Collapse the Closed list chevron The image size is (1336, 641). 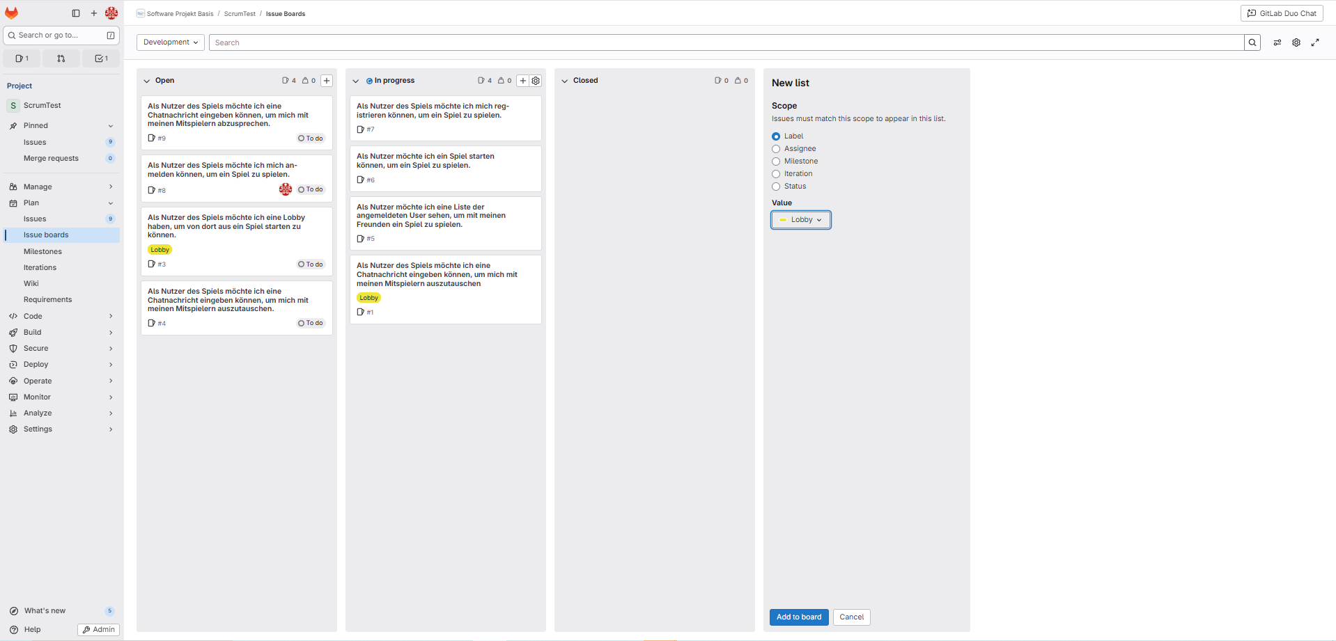tap(565, 81)
